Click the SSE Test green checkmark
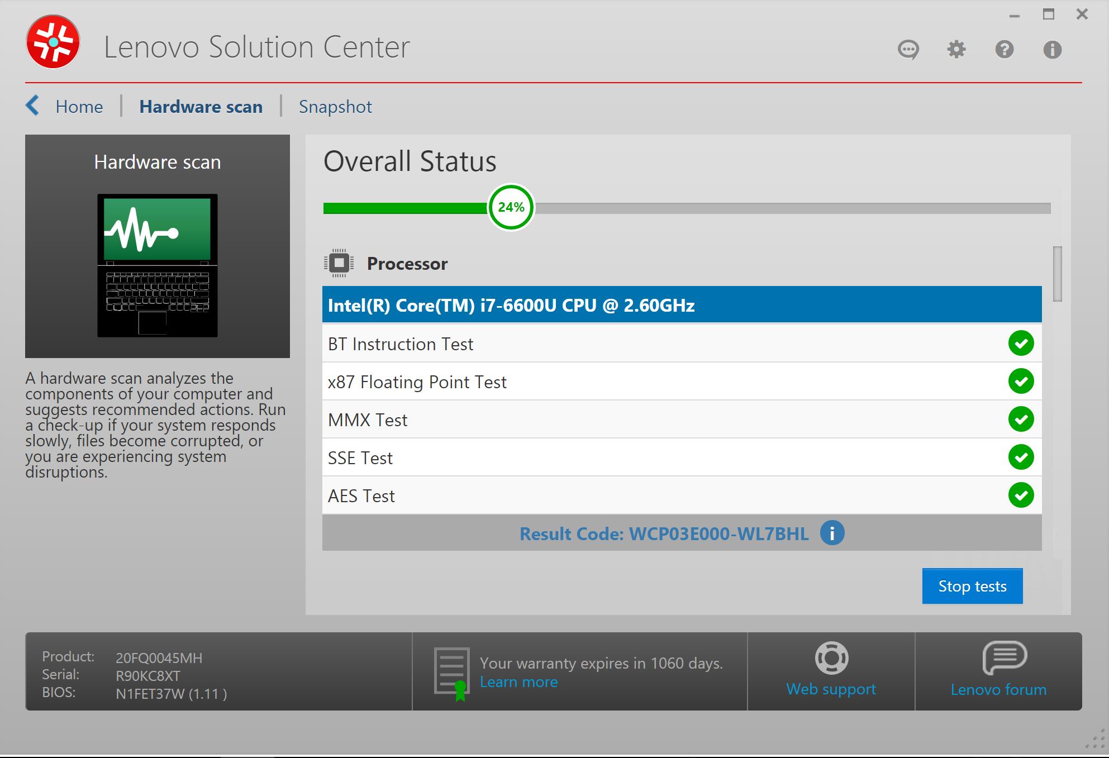Image resolution: width=1109 pixels, height=758 pixels. point(1021,457)
